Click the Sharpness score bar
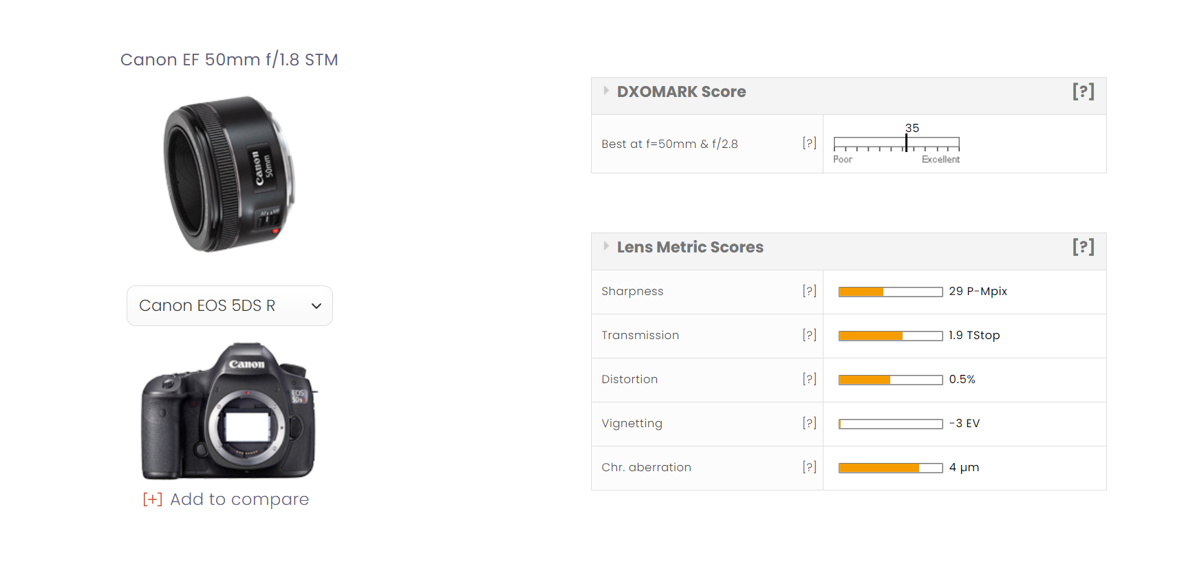The image size is (1184, 562). 890,292
